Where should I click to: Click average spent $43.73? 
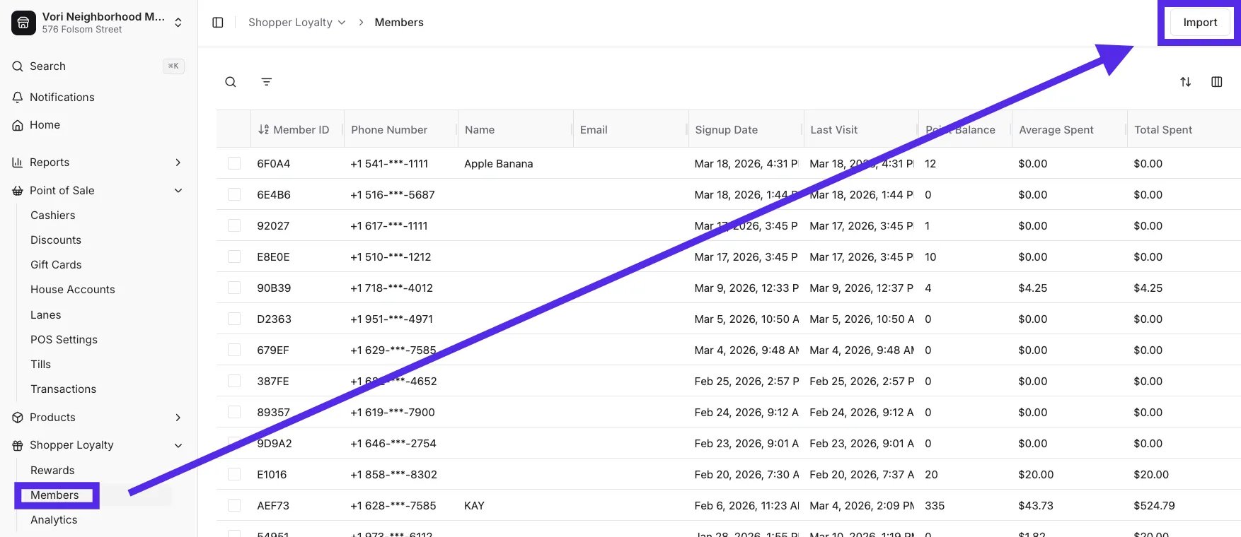coord(1036,505)
